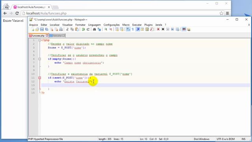Click the Close document toolbar icon
This screenshot has height=142, width=252.
52,30
